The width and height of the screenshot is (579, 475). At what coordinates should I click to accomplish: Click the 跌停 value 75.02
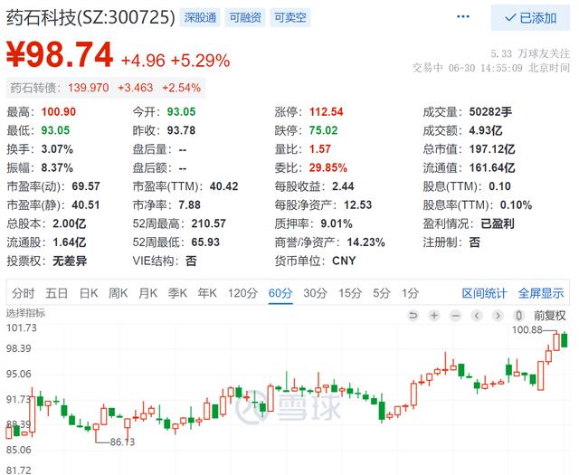[324, 130]
